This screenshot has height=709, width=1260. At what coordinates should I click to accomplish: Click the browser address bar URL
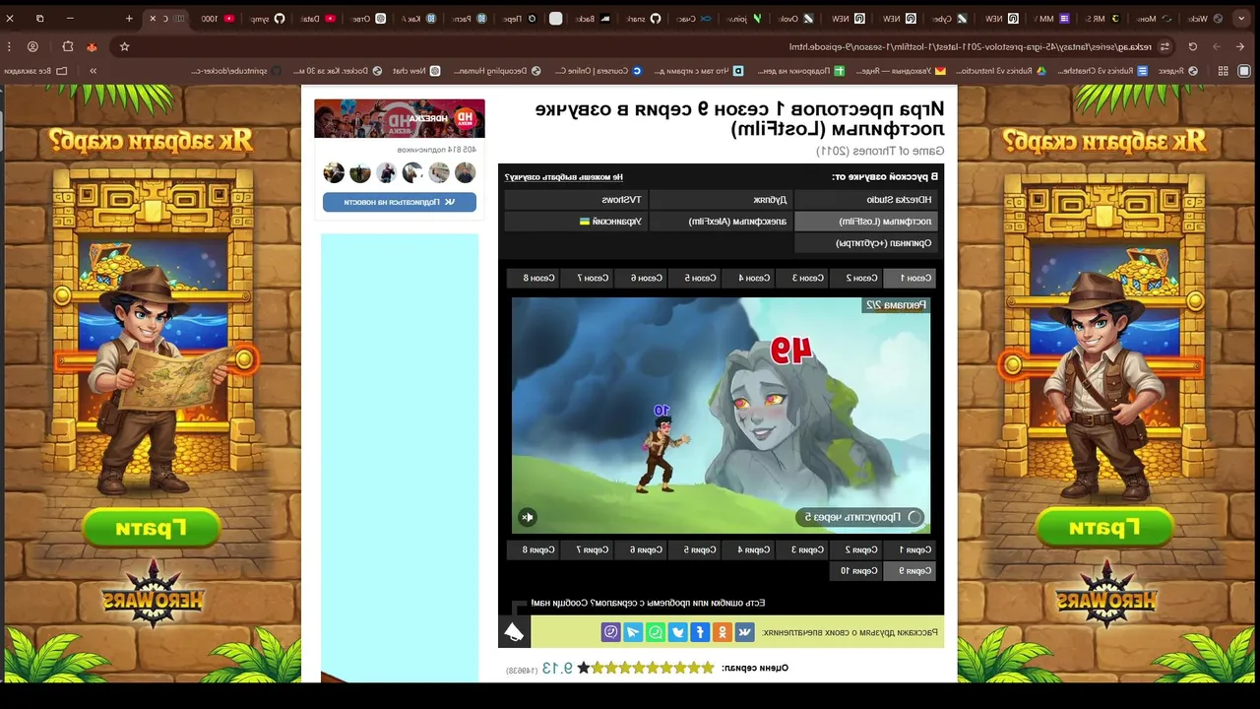click(x=970, y=46)
